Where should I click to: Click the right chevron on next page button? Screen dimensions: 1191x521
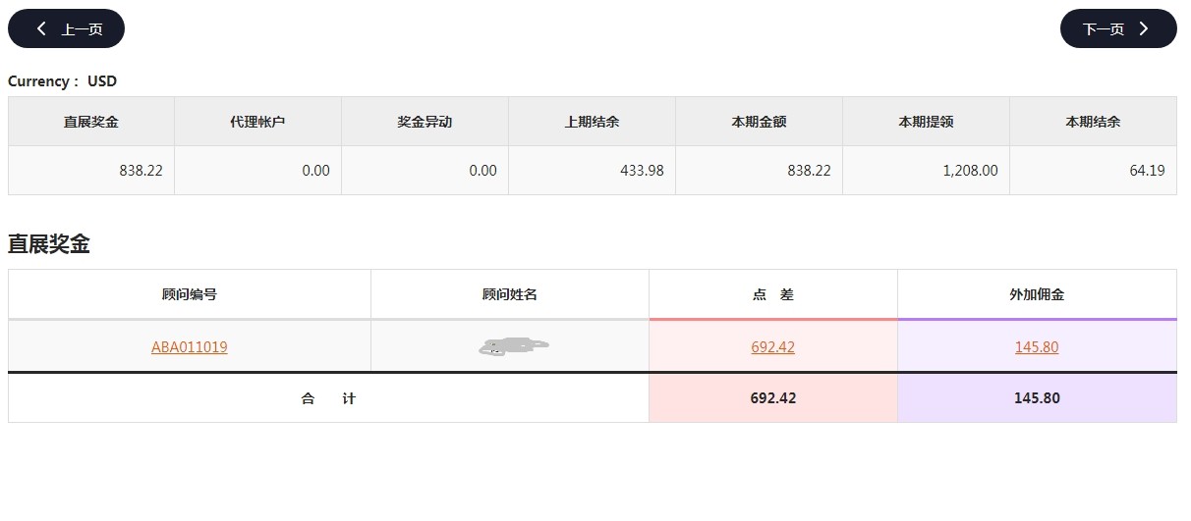pos(1144,28)
